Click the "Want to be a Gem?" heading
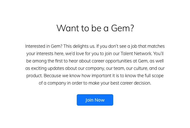Image resolution: width=190 pixels, height=128 pixels. point(95,28)
